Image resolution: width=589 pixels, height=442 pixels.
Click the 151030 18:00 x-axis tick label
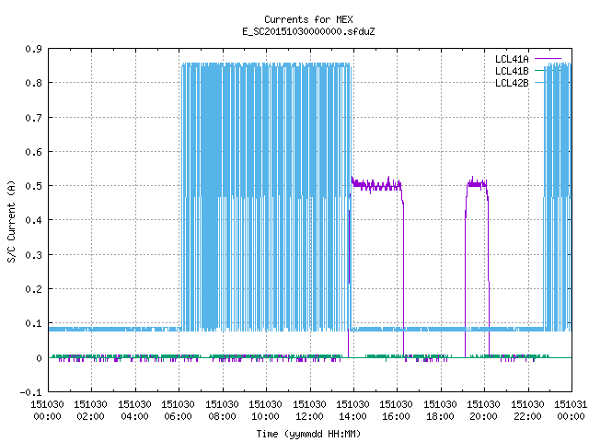point(440,411)
